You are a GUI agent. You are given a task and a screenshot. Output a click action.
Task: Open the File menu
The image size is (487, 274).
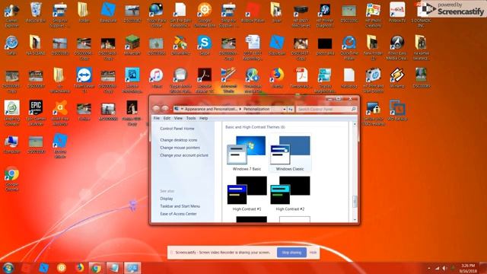[x=157, y=119]
